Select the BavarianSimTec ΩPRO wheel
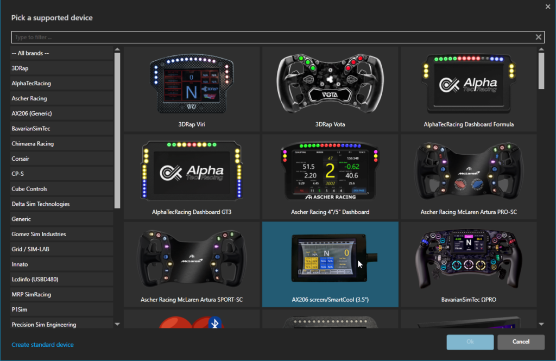The width and height of the screenshot is (556, 361). click(x=469, y=264)
